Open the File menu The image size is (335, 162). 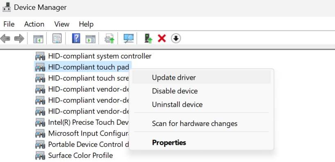click(9, 24)
